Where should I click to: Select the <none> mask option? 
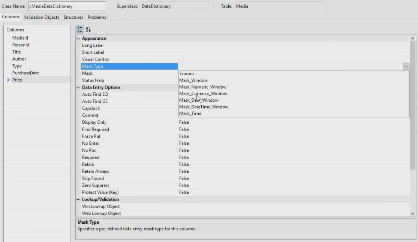coord(187,74)
